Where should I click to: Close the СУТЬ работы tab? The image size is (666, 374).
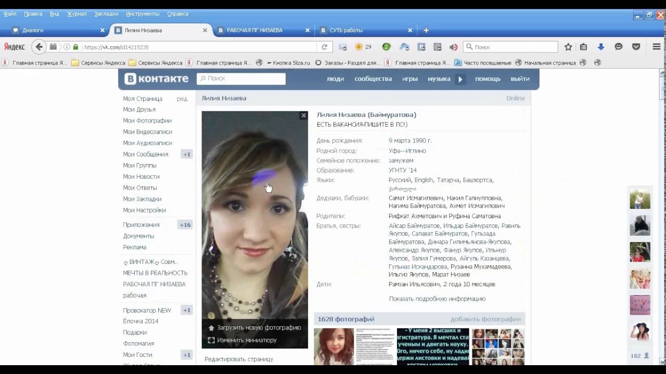(410, 30)
